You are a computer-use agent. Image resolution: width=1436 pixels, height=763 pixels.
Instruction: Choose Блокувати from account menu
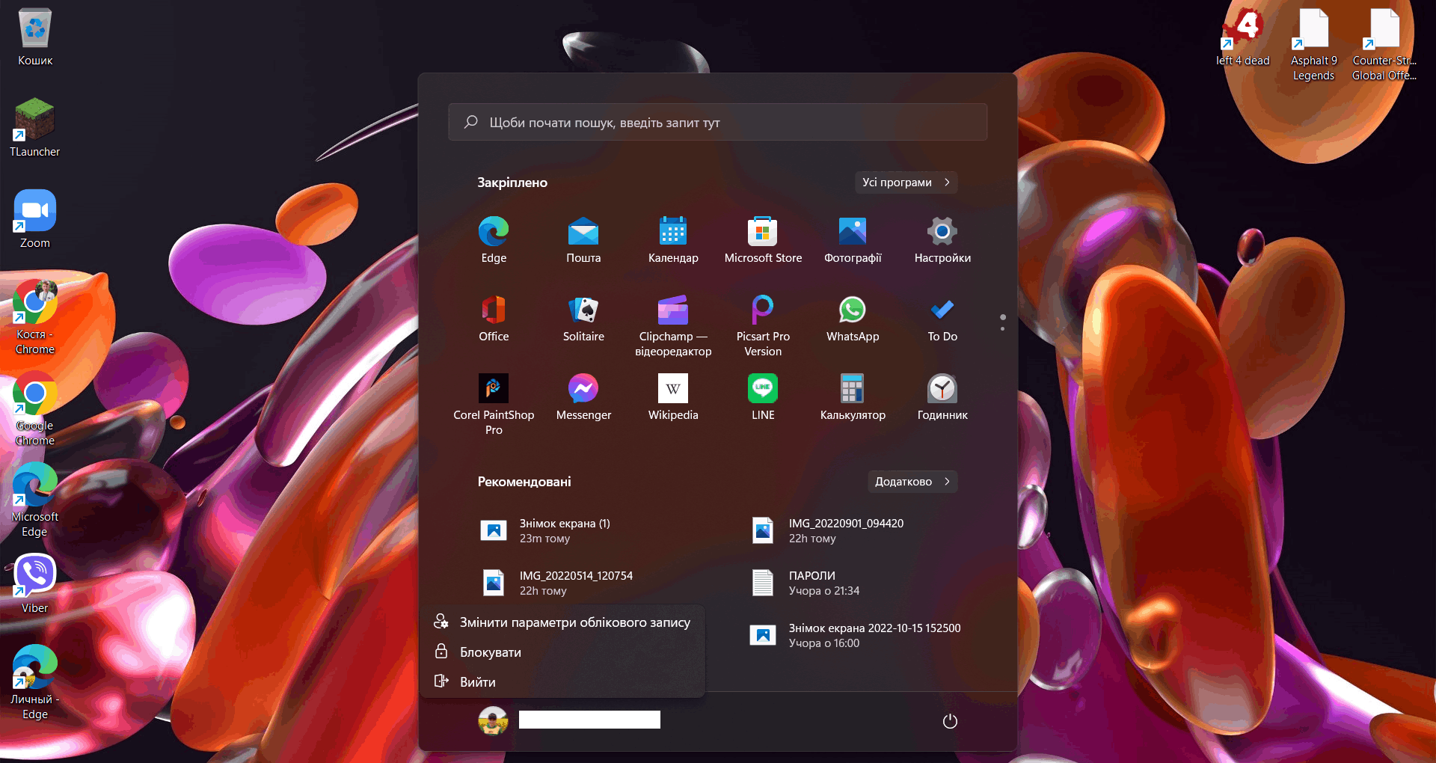[562, 652]
